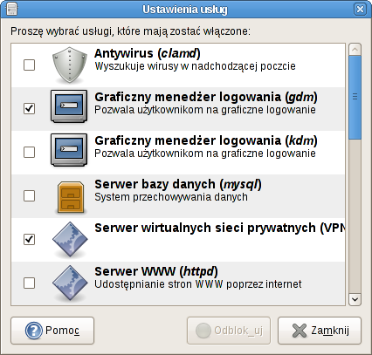This screenshot has width=372, height=355.
Task: Disable the VPN server checkbox
Action: coord(29,239)
